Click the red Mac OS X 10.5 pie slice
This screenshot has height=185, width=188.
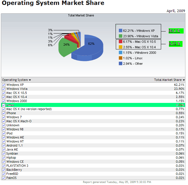point(72,39)
